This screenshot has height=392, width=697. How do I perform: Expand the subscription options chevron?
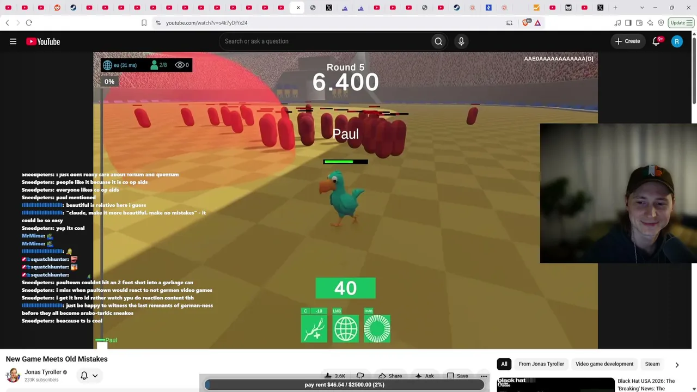click(95, 376)
